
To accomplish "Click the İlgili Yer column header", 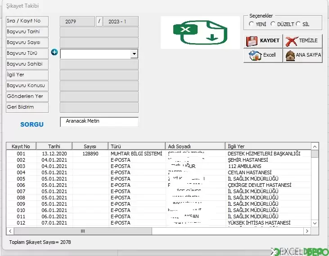I will [268, 146].
